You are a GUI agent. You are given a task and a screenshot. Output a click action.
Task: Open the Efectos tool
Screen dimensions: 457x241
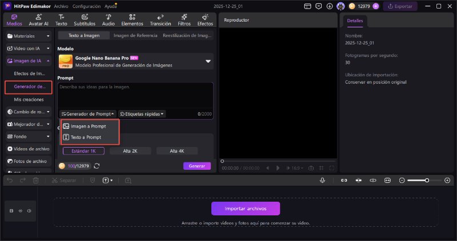205,20
